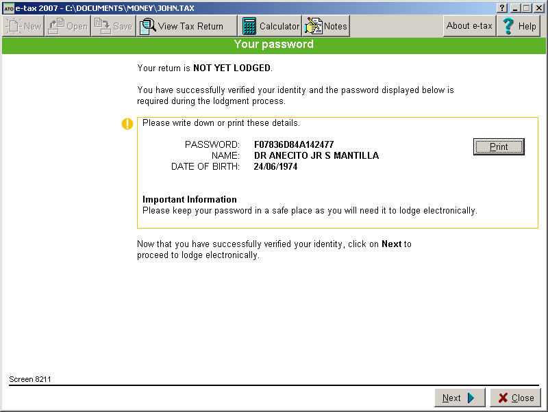Open About e-tax
Screen dimensions: 548x412
click(469, 26)
